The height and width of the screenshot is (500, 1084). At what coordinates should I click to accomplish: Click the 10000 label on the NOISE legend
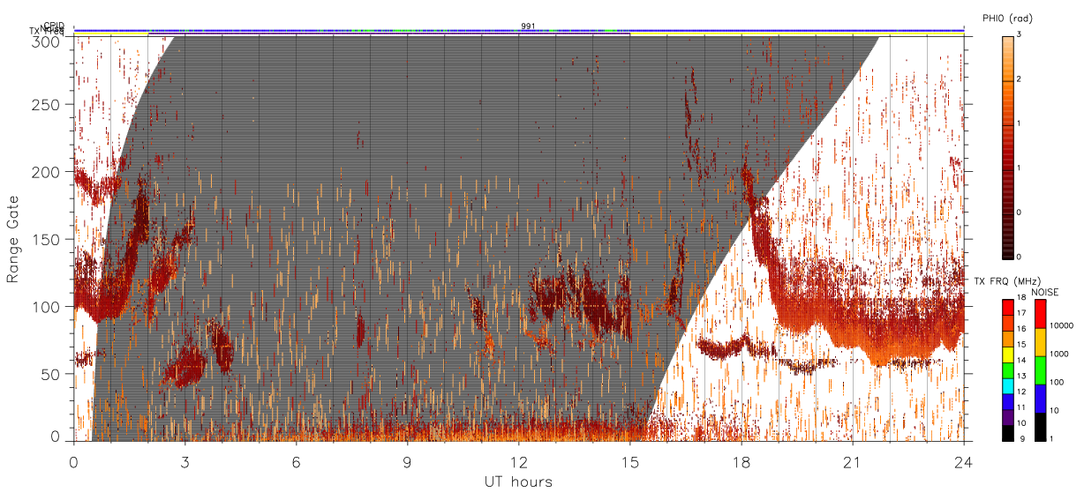pos(1061,326)
